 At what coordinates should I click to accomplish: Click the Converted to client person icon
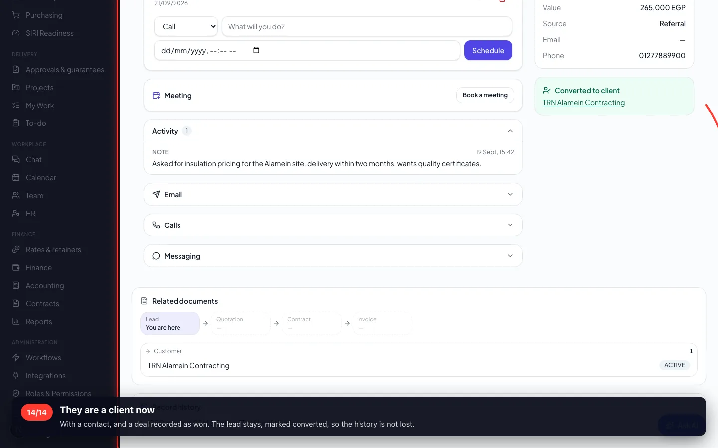pos(547,90)
